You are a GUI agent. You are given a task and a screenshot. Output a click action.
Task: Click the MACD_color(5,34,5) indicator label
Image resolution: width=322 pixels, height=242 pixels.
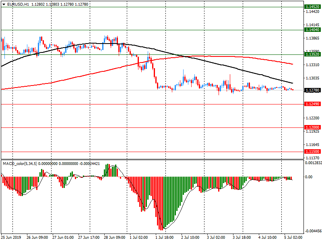20,164
